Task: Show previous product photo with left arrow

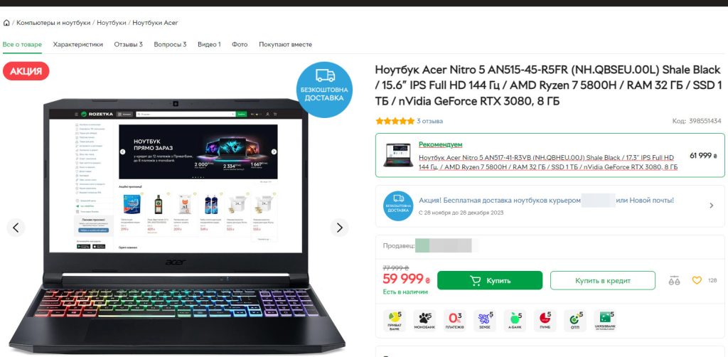Action: [x=16, y=228]
